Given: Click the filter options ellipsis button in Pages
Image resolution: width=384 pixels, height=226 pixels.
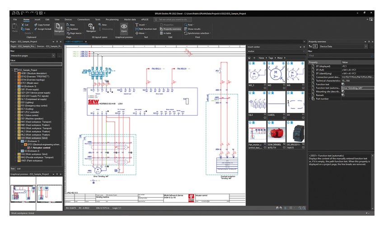Looking at the screenshot, I should tap(59, 56).
